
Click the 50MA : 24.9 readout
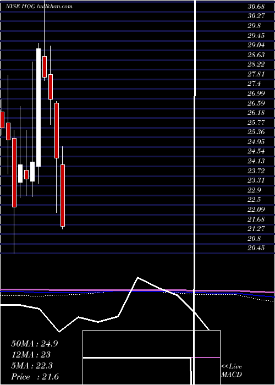tap(35, 344)
